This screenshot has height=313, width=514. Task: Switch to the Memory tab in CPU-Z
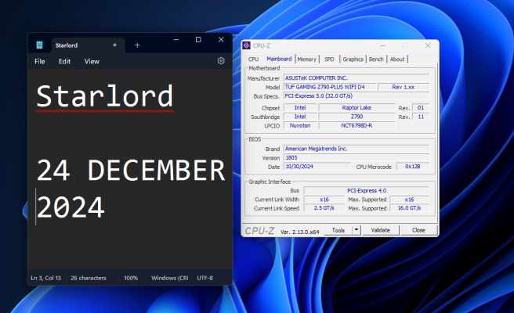point(307,59)
